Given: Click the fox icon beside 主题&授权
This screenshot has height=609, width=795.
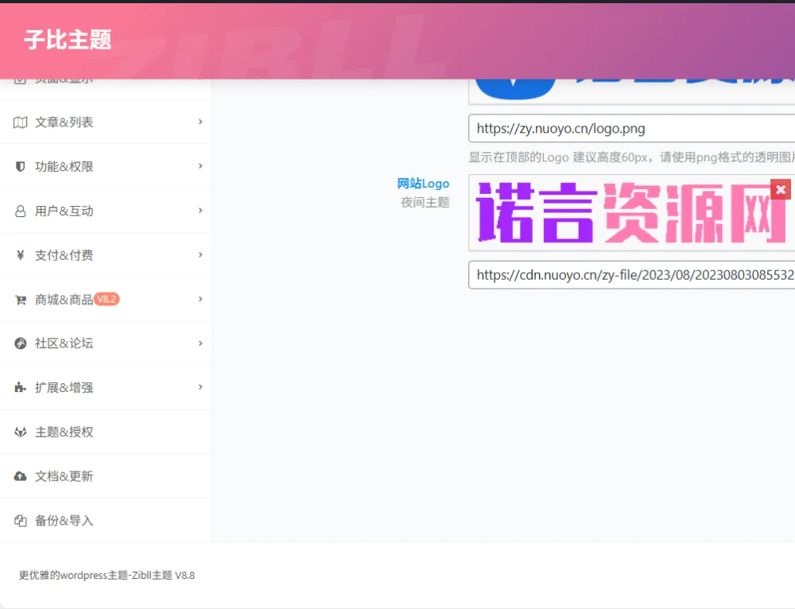Looking at the screenshot, I should pyautogui.click(x=21, y=432).
